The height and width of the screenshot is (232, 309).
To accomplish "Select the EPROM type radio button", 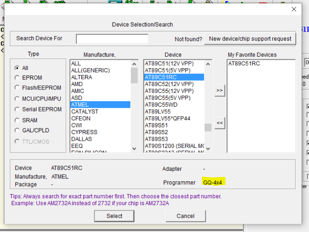I will pyautogui.click(x=17, y=78).
